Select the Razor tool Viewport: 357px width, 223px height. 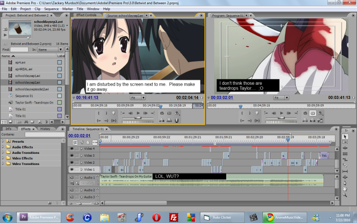[x=345, y=165]
